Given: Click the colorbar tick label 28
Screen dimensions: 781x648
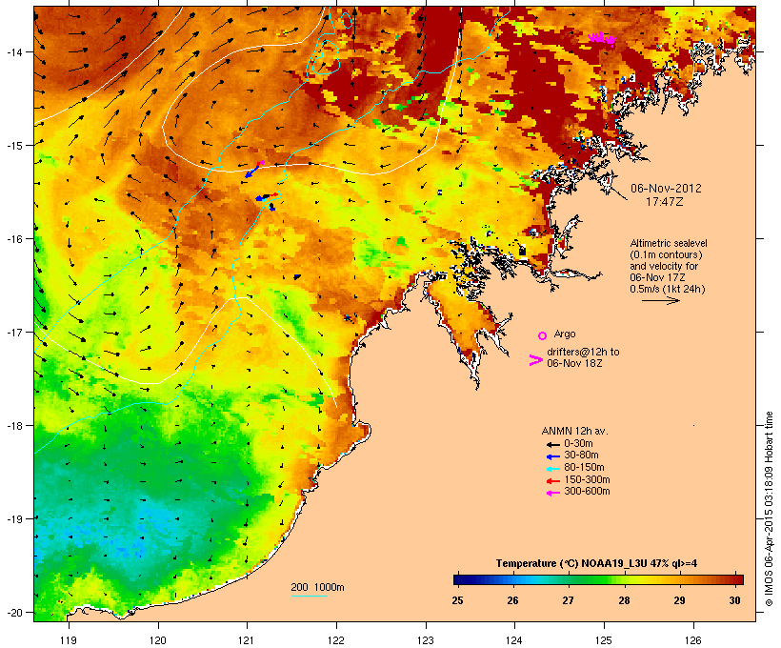Looking at the screenshot, I should (624, 600).
